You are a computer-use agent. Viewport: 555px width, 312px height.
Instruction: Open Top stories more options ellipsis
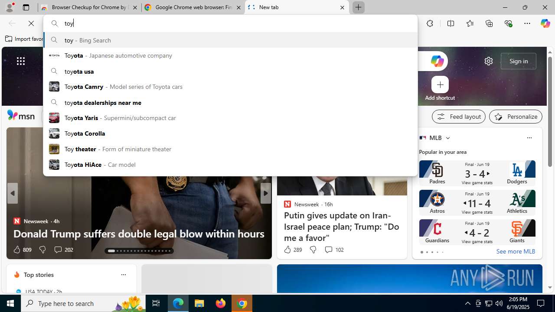[123, 275]
